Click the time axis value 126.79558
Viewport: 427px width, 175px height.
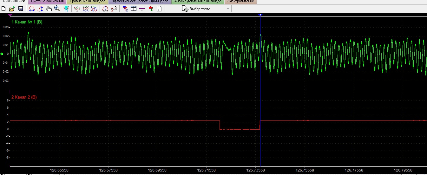403,170
